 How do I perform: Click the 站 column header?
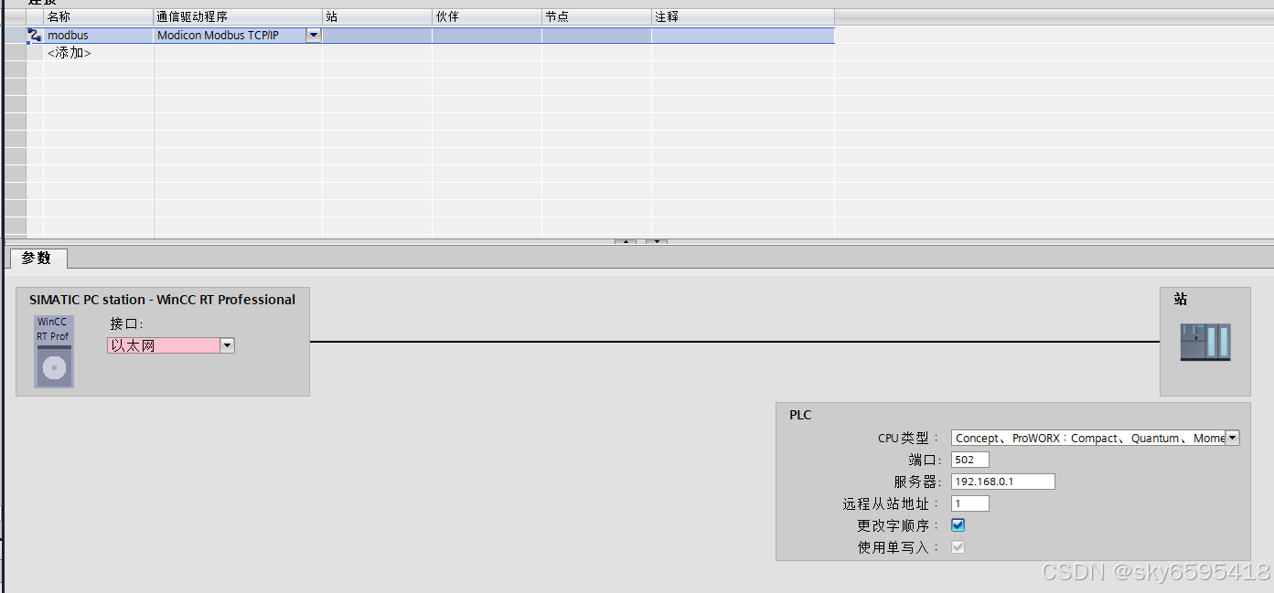tap(377, 17)
